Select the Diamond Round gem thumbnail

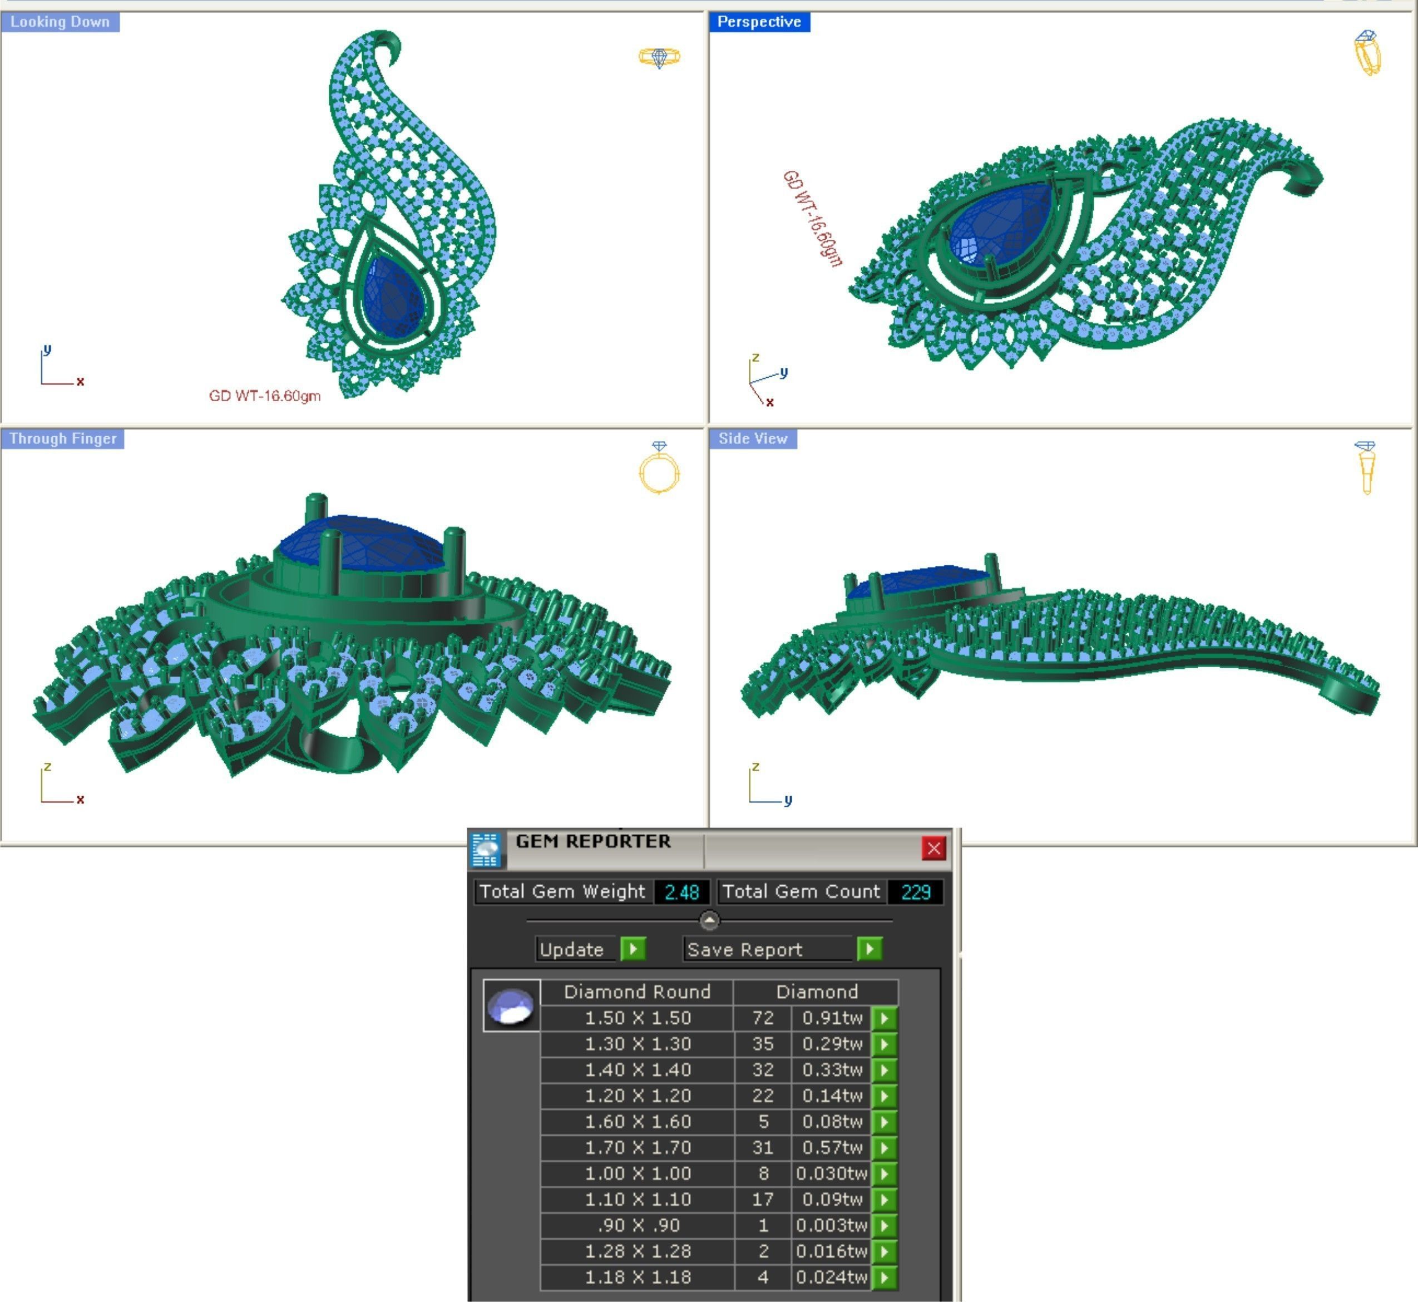point(511,1006)
